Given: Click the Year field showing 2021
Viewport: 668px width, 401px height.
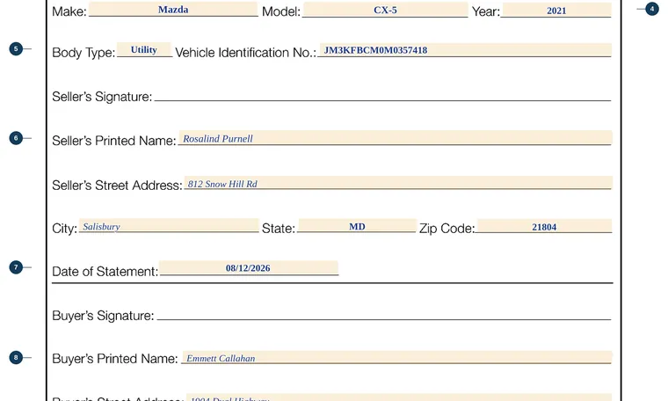Looking at the screenshot, I should click(556, 11).
